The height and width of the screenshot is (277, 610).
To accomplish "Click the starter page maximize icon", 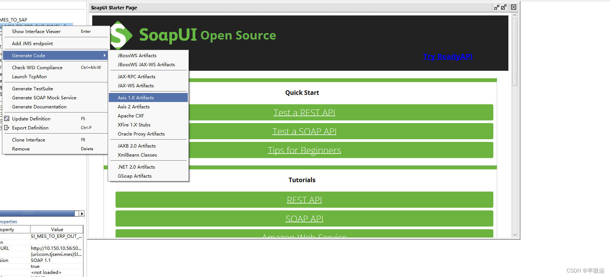I will [x=504, y=7].
